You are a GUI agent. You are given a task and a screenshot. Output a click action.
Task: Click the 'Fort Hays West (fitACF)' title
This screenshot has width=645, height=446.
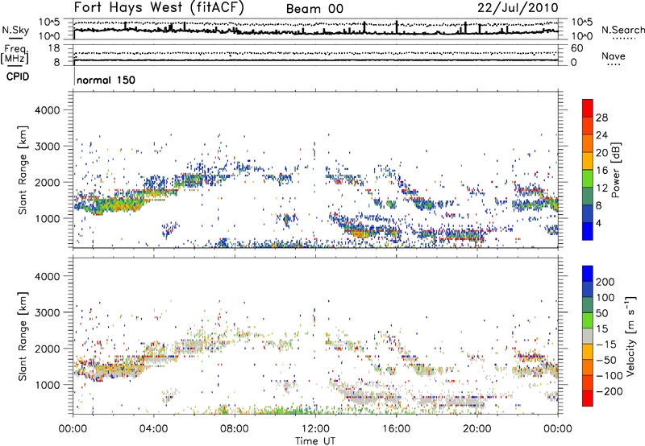159,8
